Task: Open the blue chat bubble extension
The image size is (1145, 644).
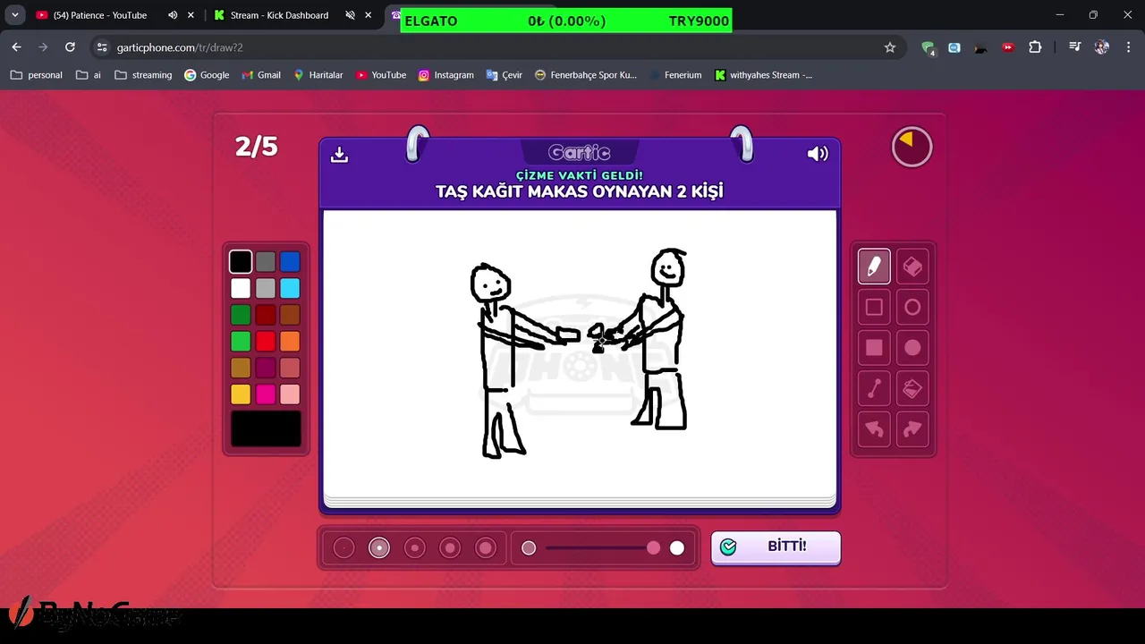Action: (x=954, y=47)
